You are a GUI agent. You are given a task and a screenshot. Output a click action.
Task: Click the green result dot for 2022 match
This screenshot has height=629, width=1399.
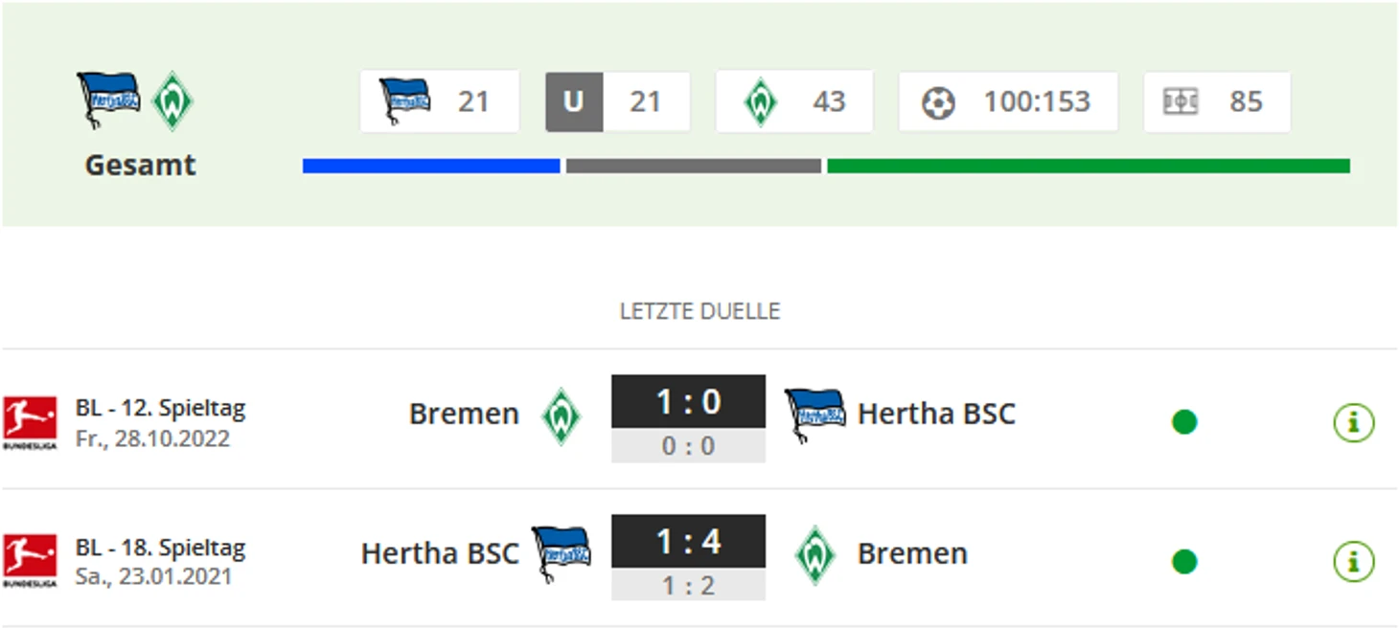tap(1184, 422)
